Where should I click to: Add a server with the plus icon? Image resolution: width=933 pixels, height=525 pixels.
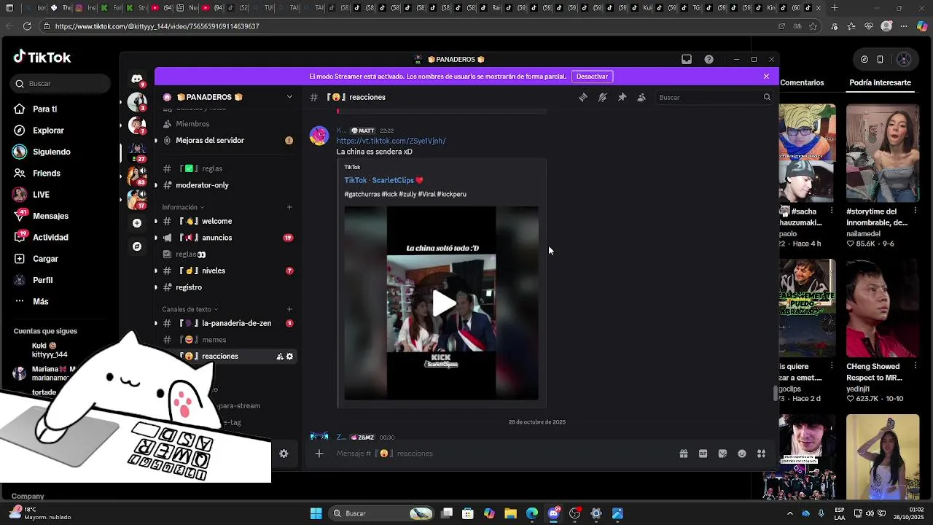click(x=137, y=223)
